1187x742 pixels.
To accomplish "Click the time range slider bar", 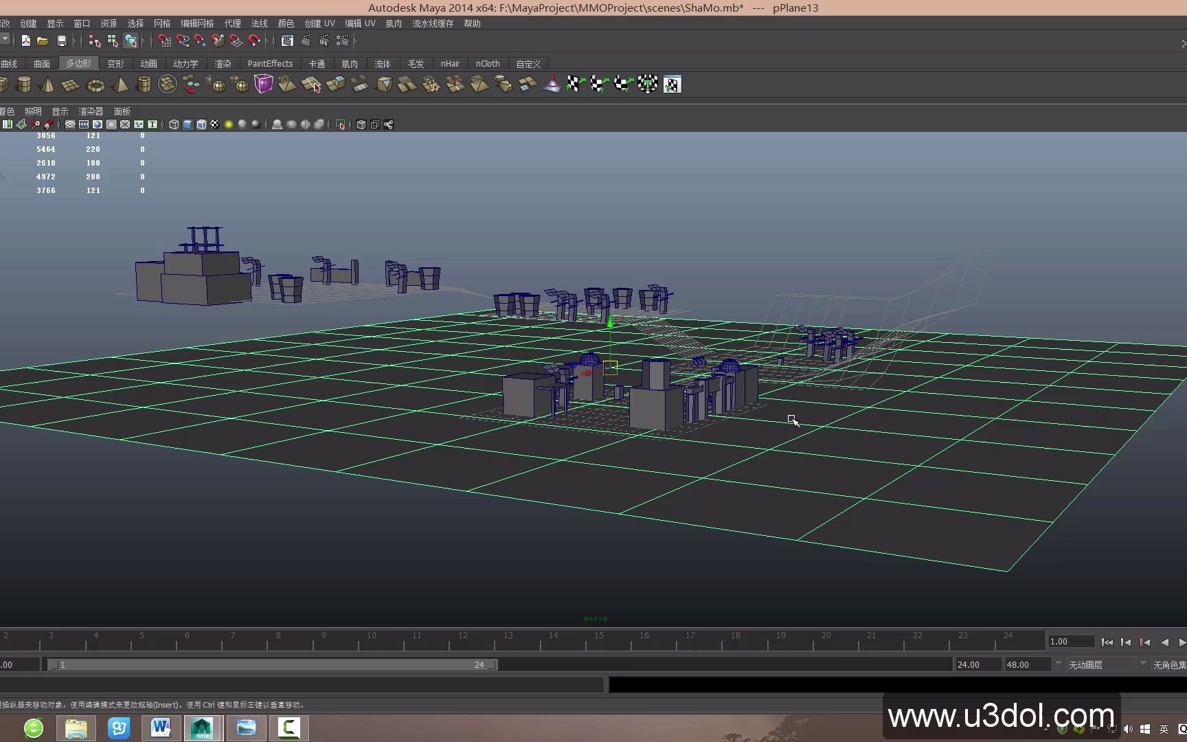I will tap(271, 664).
